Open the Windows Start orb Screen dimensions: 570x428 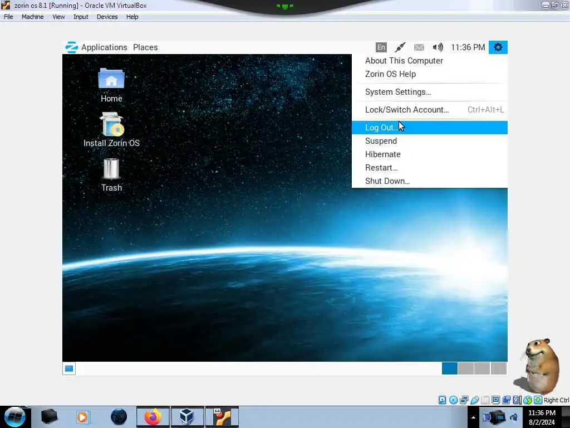(x=14, y=417)
